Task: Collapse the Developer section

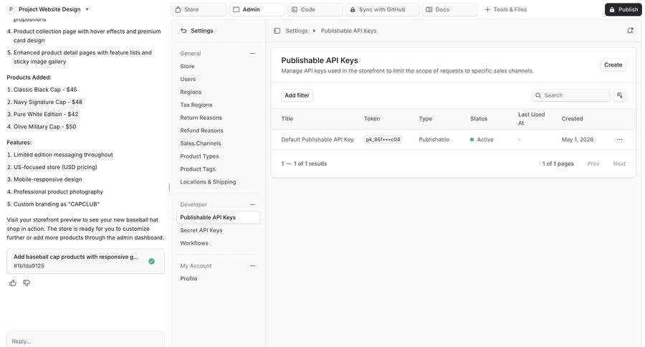Action: point(252,204)
